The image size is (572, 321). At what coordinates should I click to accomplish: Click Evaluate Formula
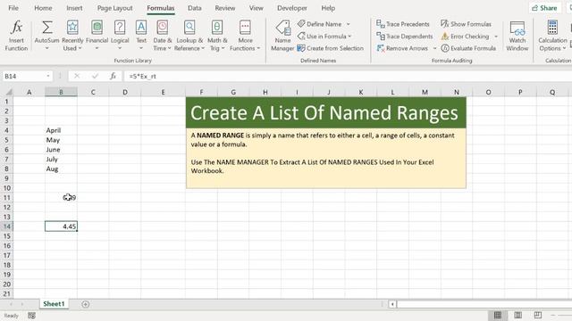(468, 48)
